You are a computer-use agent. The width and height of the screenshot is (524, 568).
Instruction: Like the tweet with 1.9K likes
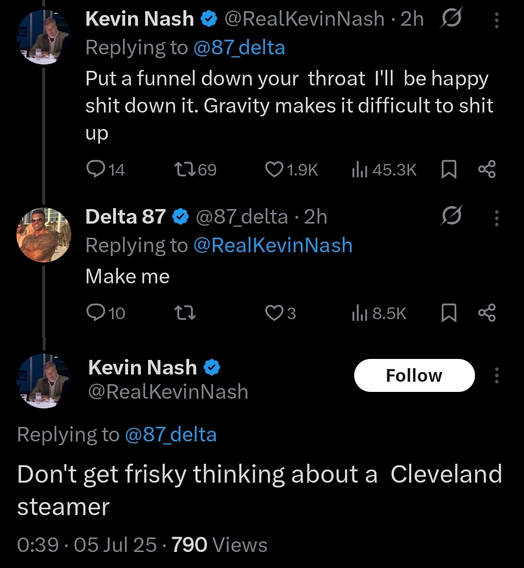[x=274, y=169]
